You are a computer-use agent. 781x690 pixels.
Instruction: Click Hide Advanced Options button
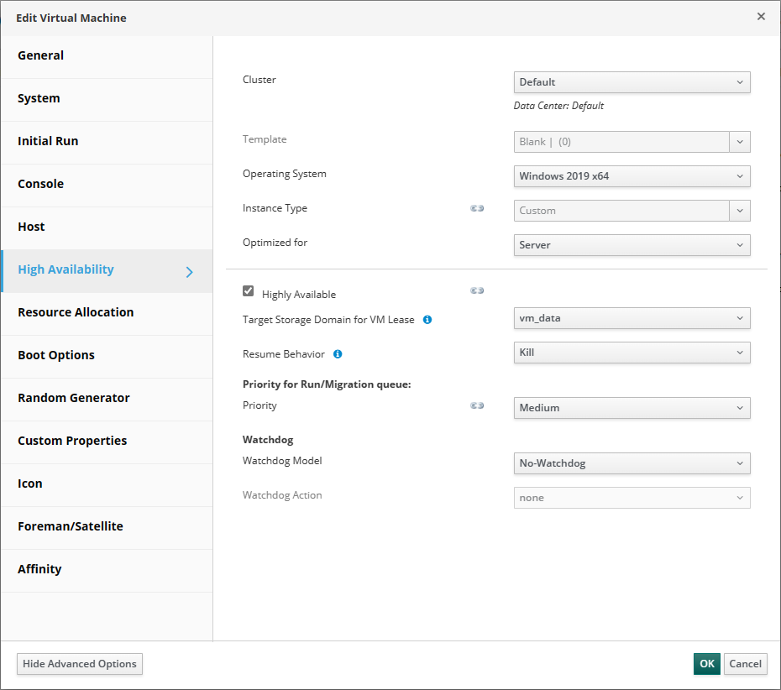pyautogui.click(x=80, y=664)
